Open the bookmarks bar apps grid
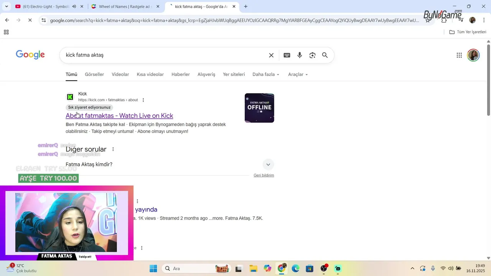Screen dimensions: 491x276 coord(6,32)
